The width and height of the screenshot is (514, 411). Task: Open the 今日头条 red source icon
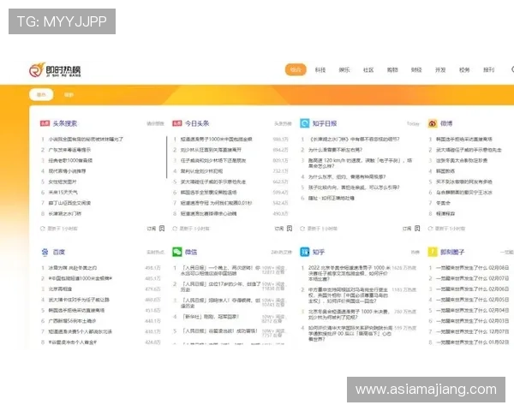177,123
